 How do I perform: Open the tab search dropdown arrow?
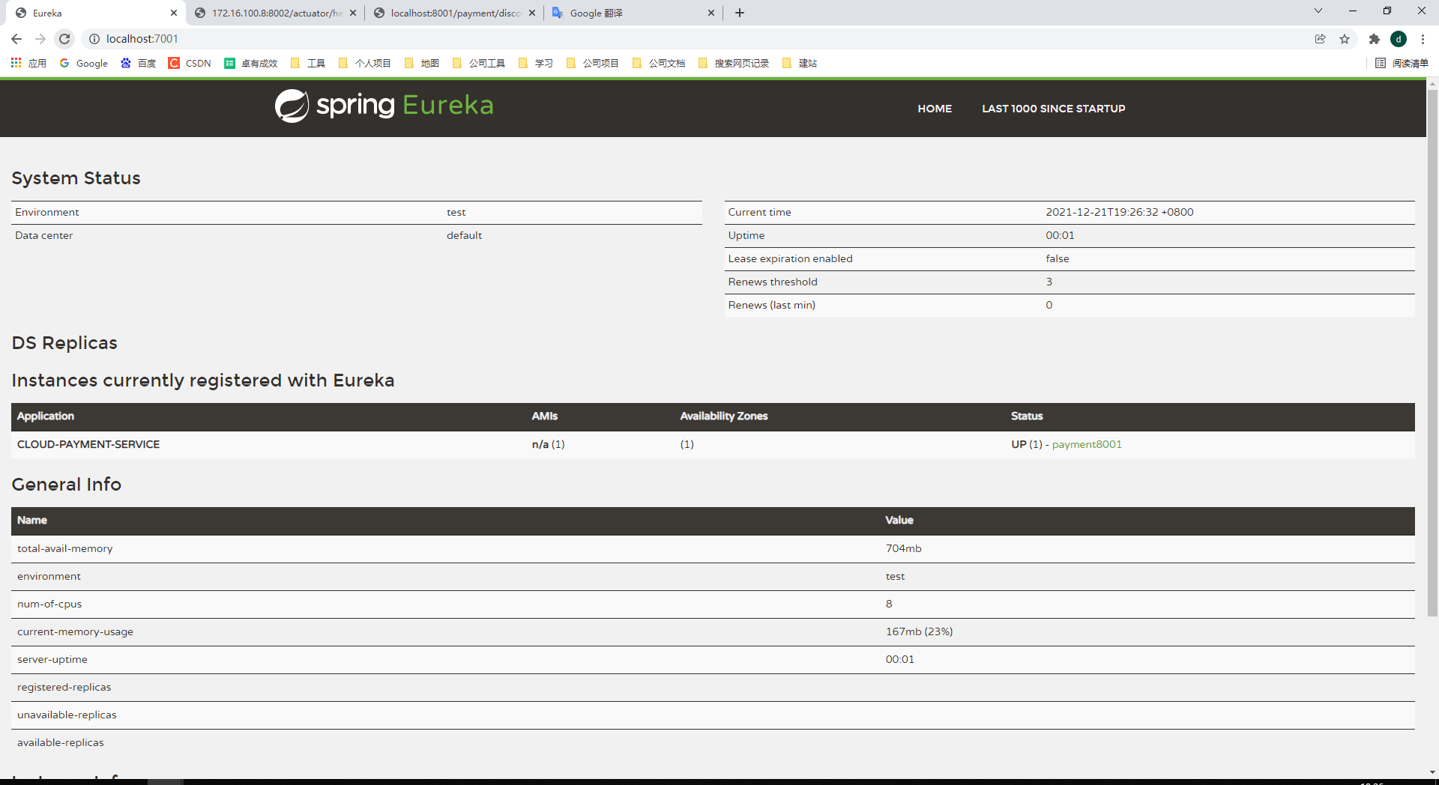pyautogui.click(x=1318, y=10)
